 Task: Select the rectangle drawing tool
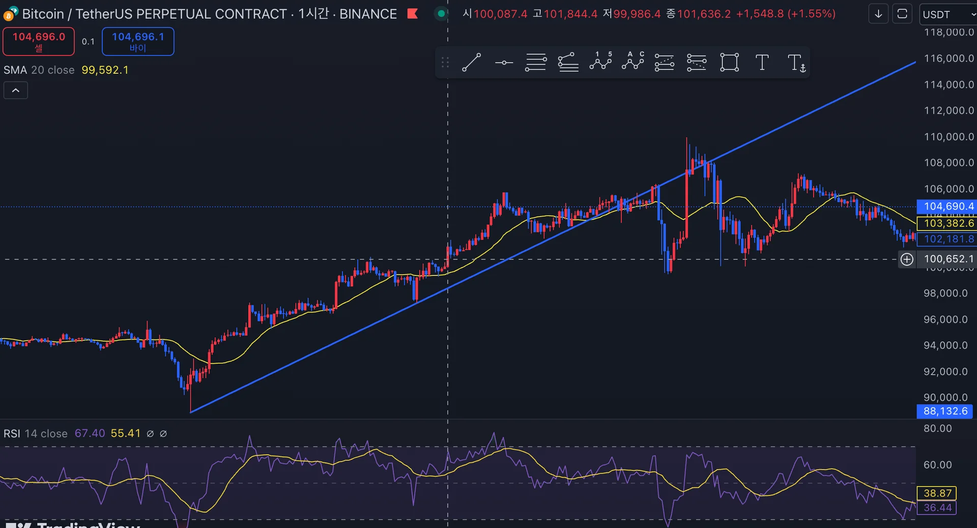pyautogui.click(x=729, y=63)
